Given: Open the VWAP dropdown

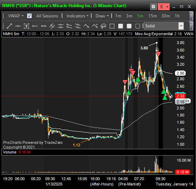Looking at the screenshot, I should [x=16, y=16].
